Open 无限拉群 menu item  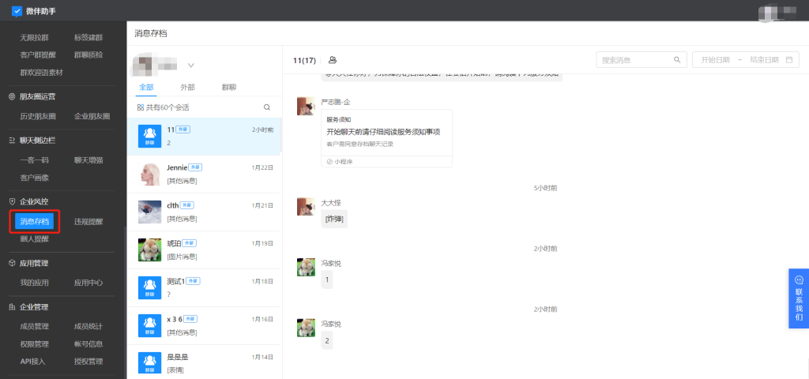coord(35,38)
